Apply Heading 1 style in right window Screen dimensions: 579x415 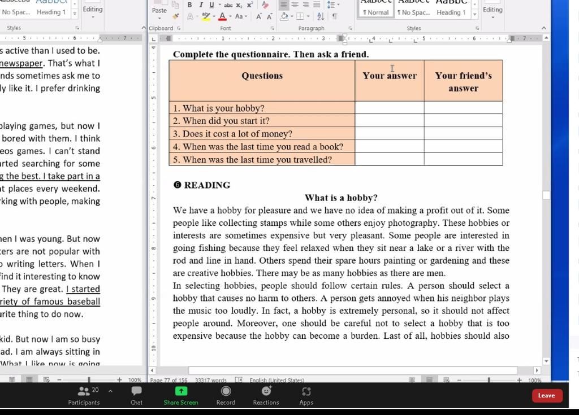451,9
